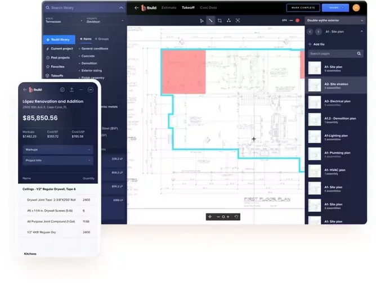Screen dimensions: 376x284
Task: Click the magnifier icon in Search pages
Action: [x=359, y=53]
